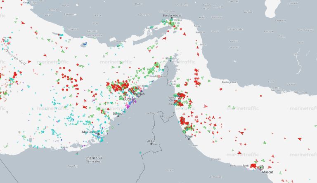Select the red vessel arrow in the top-left gulf
Screen dimensions: 317x183
(22, 23)
